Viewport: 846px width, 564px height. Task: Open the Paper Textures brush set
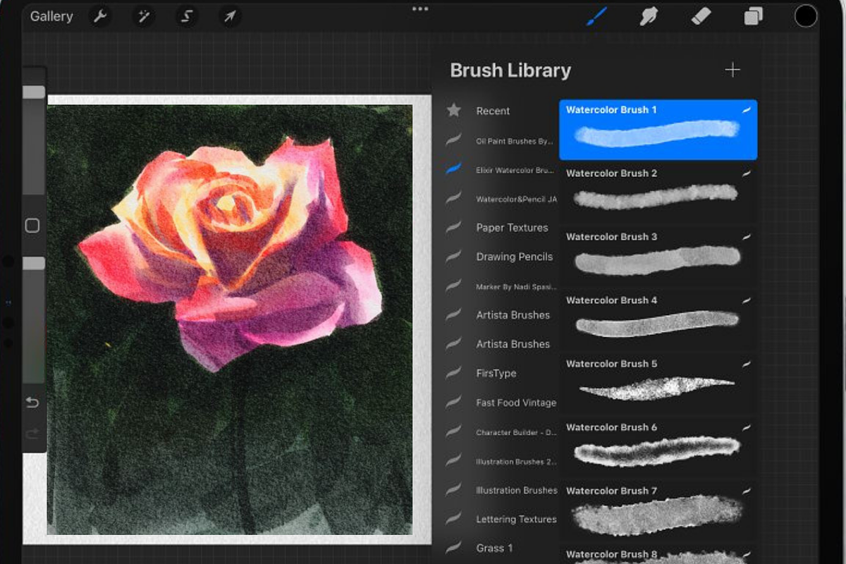513,227
